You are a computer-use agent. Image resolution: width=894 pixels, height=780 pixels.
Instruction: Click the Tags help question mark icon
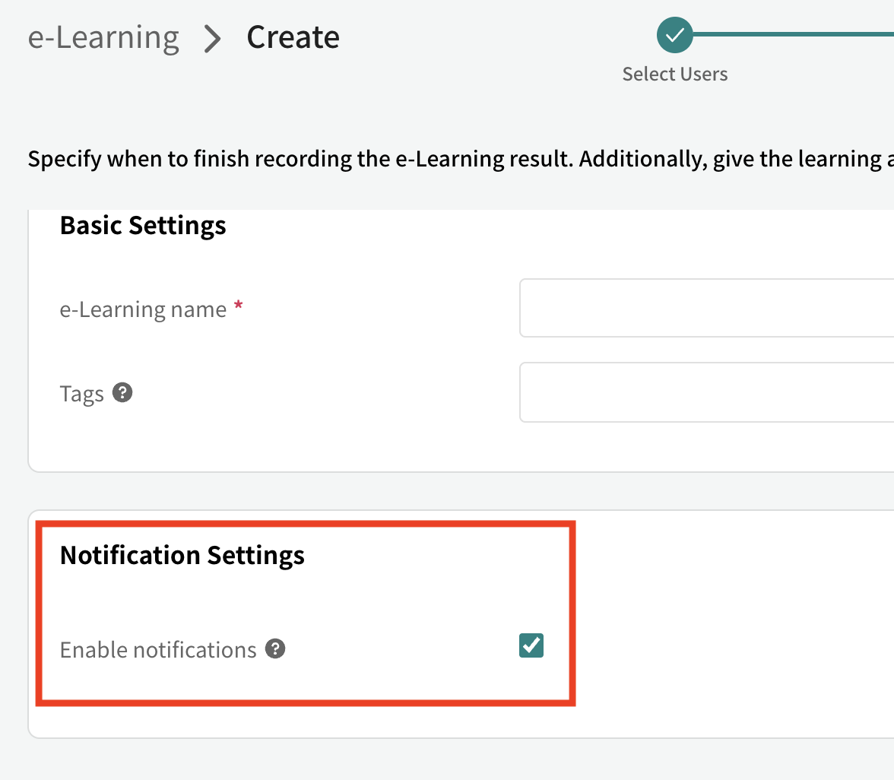[122, 392]
